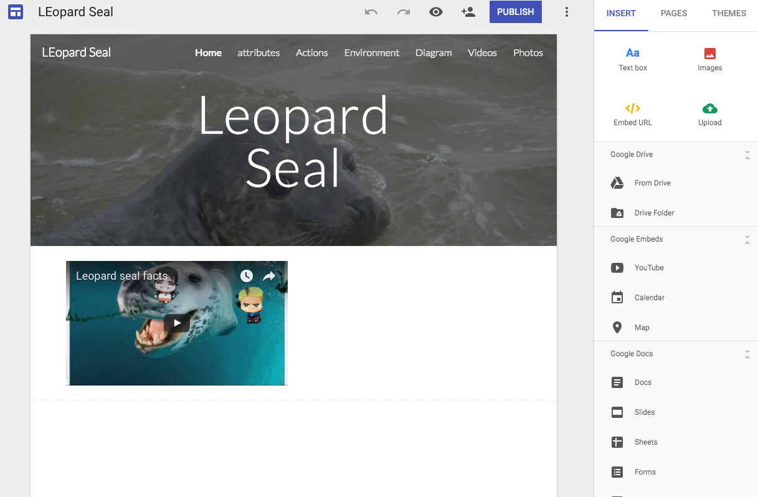Insert a Drive Folder

pos(676,213)
